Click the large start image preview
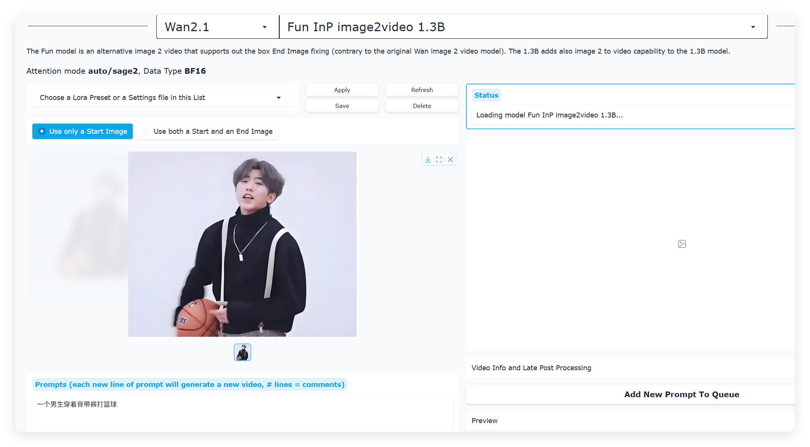This screenshot has height=447, width=810. pyautogui.click(x=242, y=244)
